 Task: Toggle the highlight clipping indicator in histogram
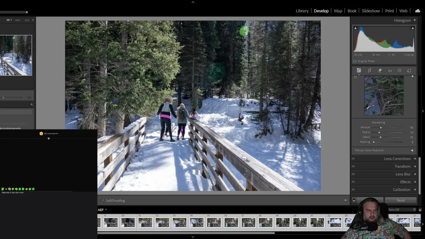click(413, 28)
